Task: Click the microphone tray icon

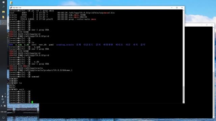Action: click(x=2, y=96)
